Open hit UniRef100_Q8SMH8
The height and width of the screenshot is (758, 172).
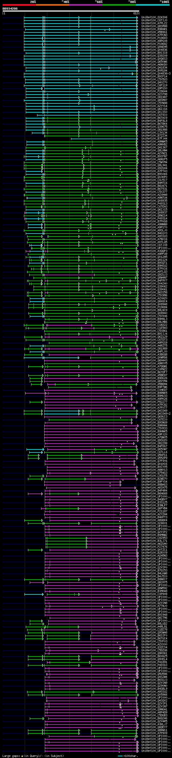(154, 26)
